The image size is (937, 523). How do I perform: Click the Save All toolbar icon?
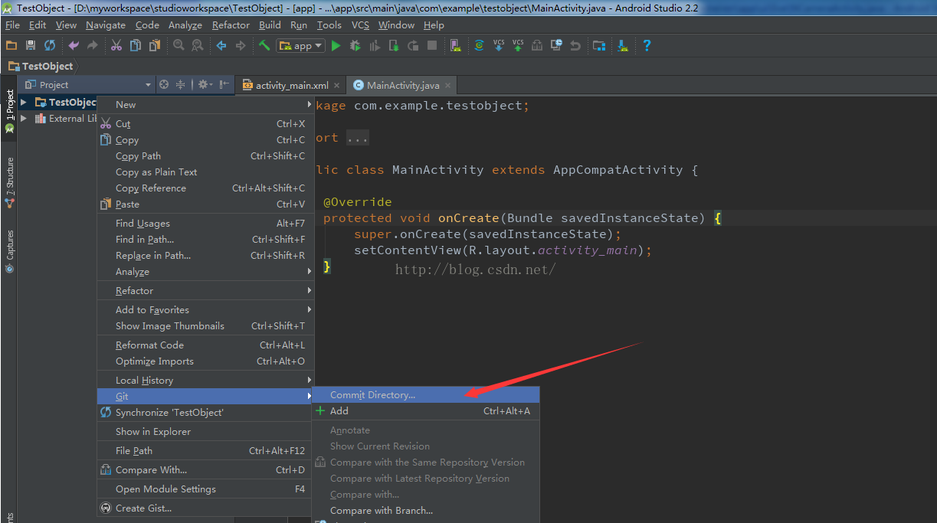(31, 45)
